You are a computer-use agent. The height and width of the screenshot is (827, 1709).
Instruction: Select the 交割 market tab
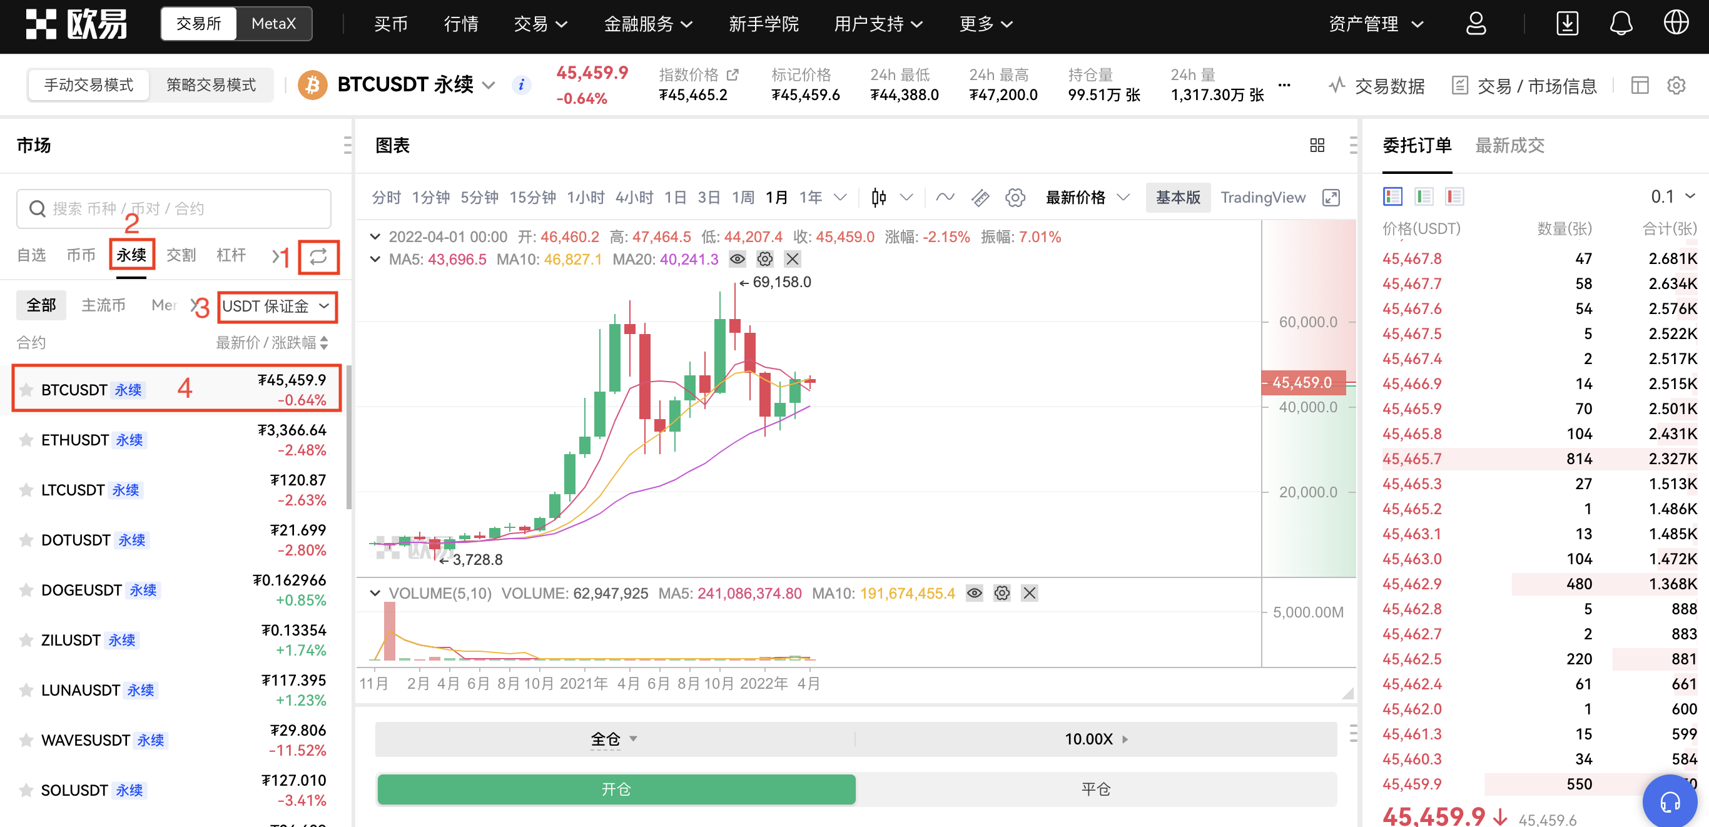coord(180,255)
